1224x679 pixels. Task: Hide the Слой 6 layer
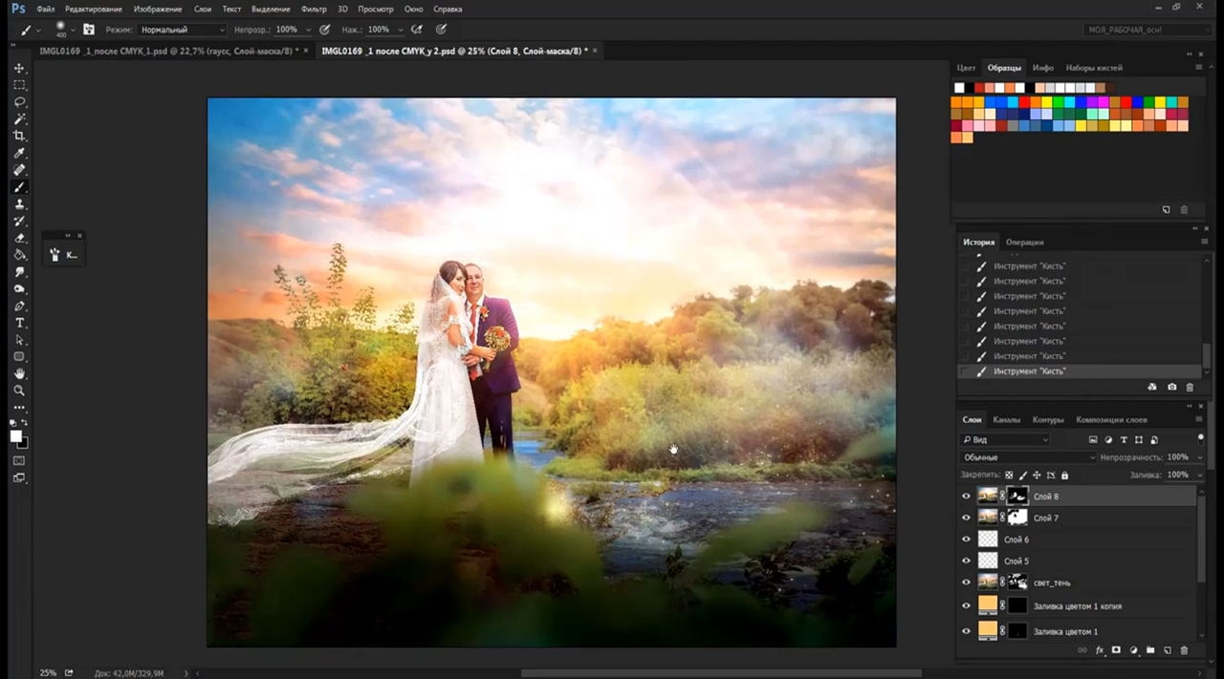(x=966, y=540)
